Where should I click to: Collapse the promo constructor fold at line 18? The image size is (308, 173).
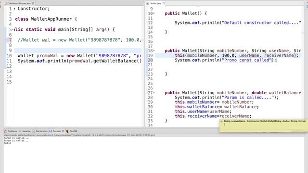(154, 50)
